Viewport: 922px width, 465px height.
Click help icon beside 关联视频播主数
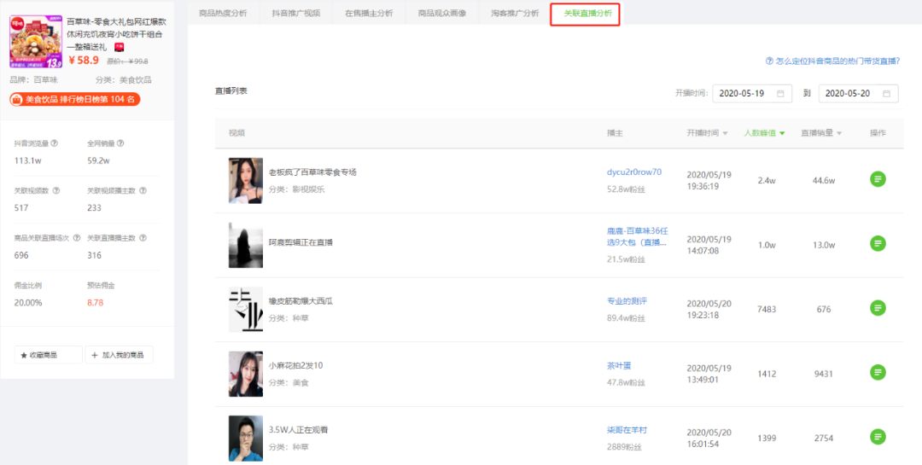click(x=143, y=190)
